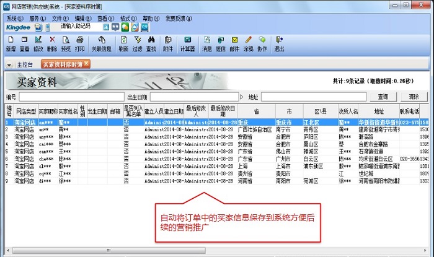Open 附件 (Attachments) from the toolbar
The image size is (434, 257).
tap(168, 44)
